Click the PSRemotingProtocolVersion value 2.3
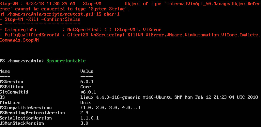The image size is (261, 127). (84, 113)
